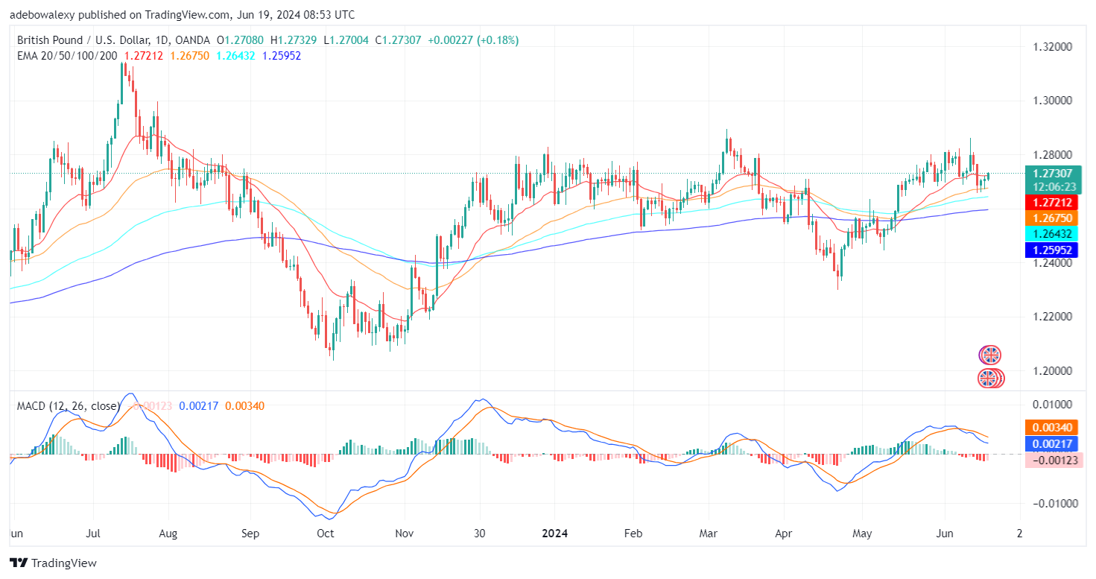1096x579 pixels.
Task: Click the Sep label on time axis
Action: pos(250,534)
